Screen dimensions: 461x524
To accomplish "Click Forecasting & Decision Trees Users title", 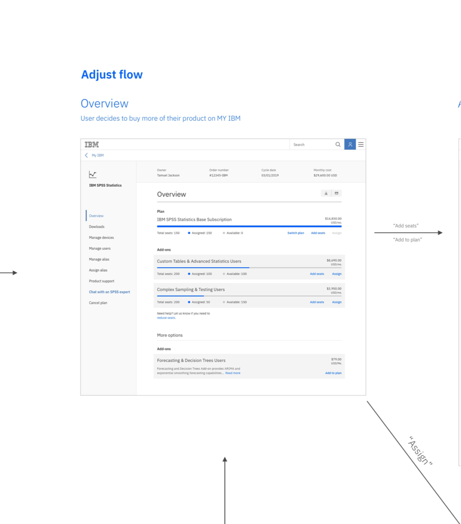I will (x=191, y=360).
